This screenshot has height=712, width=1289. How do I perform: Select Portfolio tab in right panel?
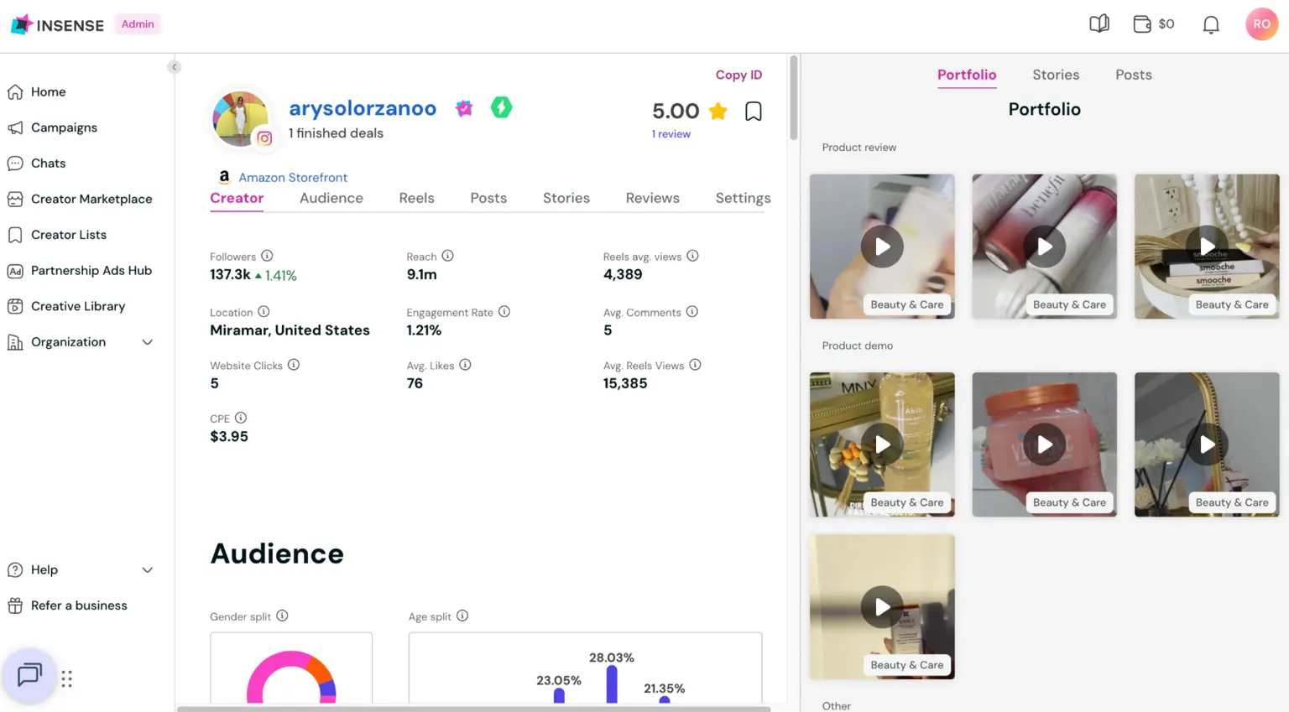[x=967, y=75]
